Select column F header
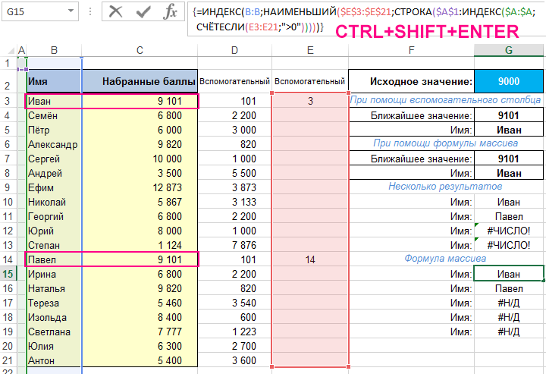Image resolution: width=546 pixels, height=374 pixels. 411,50
